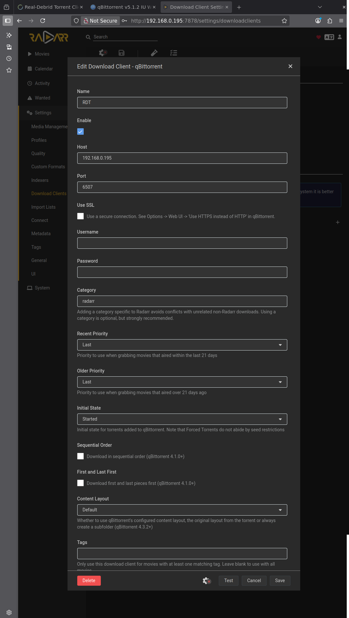Open Activity in the sidebar
The width and height of the screenshot is (349, 618).
click(42, 83)
